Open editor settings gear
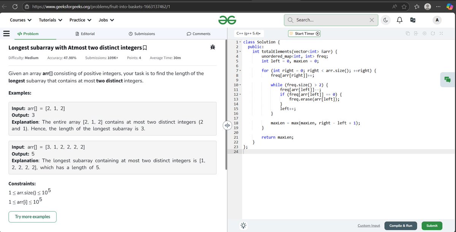 point(424,33)
